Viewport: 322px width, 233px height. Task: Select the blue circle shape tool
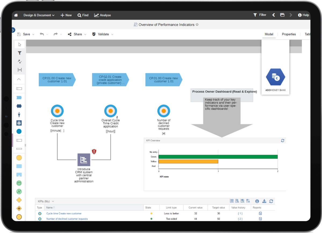point(19,131)
